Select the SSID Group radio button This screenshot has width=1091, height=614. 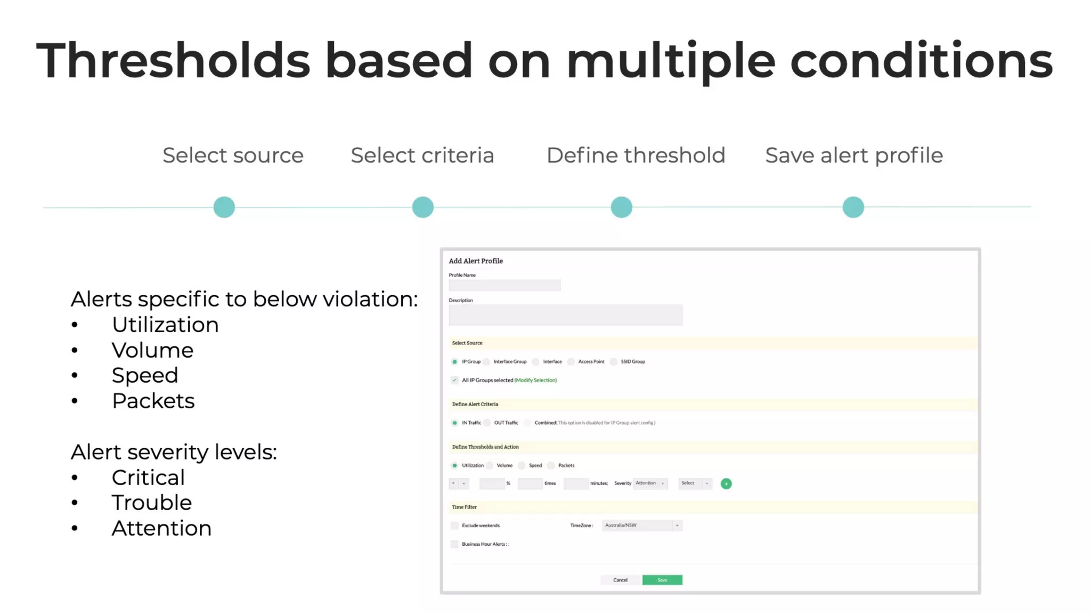pos(614,362)
